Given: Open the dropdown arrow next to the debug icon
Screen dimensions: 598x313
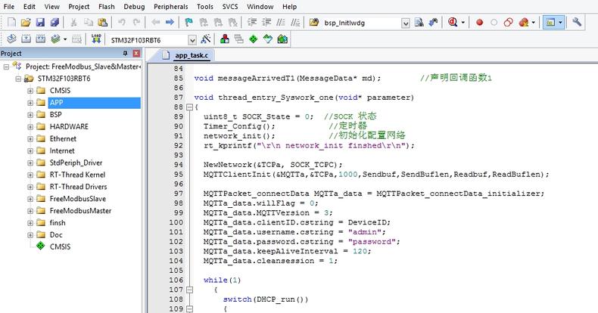Looking at the screenshot, I should click(x=463, y=23).
